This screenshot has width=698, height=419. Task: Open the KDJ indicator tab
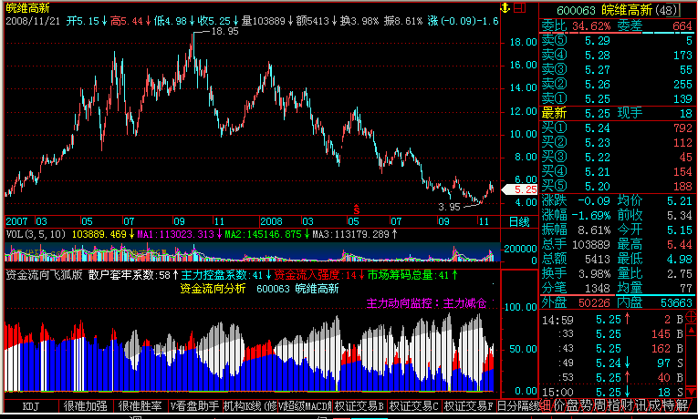click(31, 406)
